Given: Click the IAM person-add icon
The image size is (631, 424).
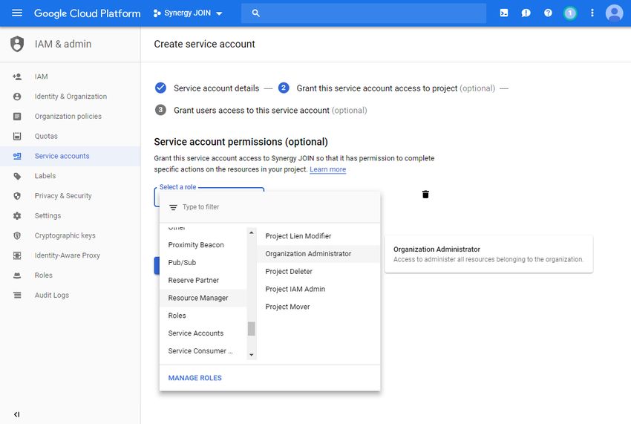Looking at the screenshot, I should point(17,76).
